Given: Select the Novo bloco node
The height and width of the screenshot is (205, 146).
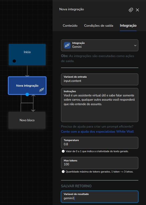Looking at the screenshot, I should click(x=27, y=120).
